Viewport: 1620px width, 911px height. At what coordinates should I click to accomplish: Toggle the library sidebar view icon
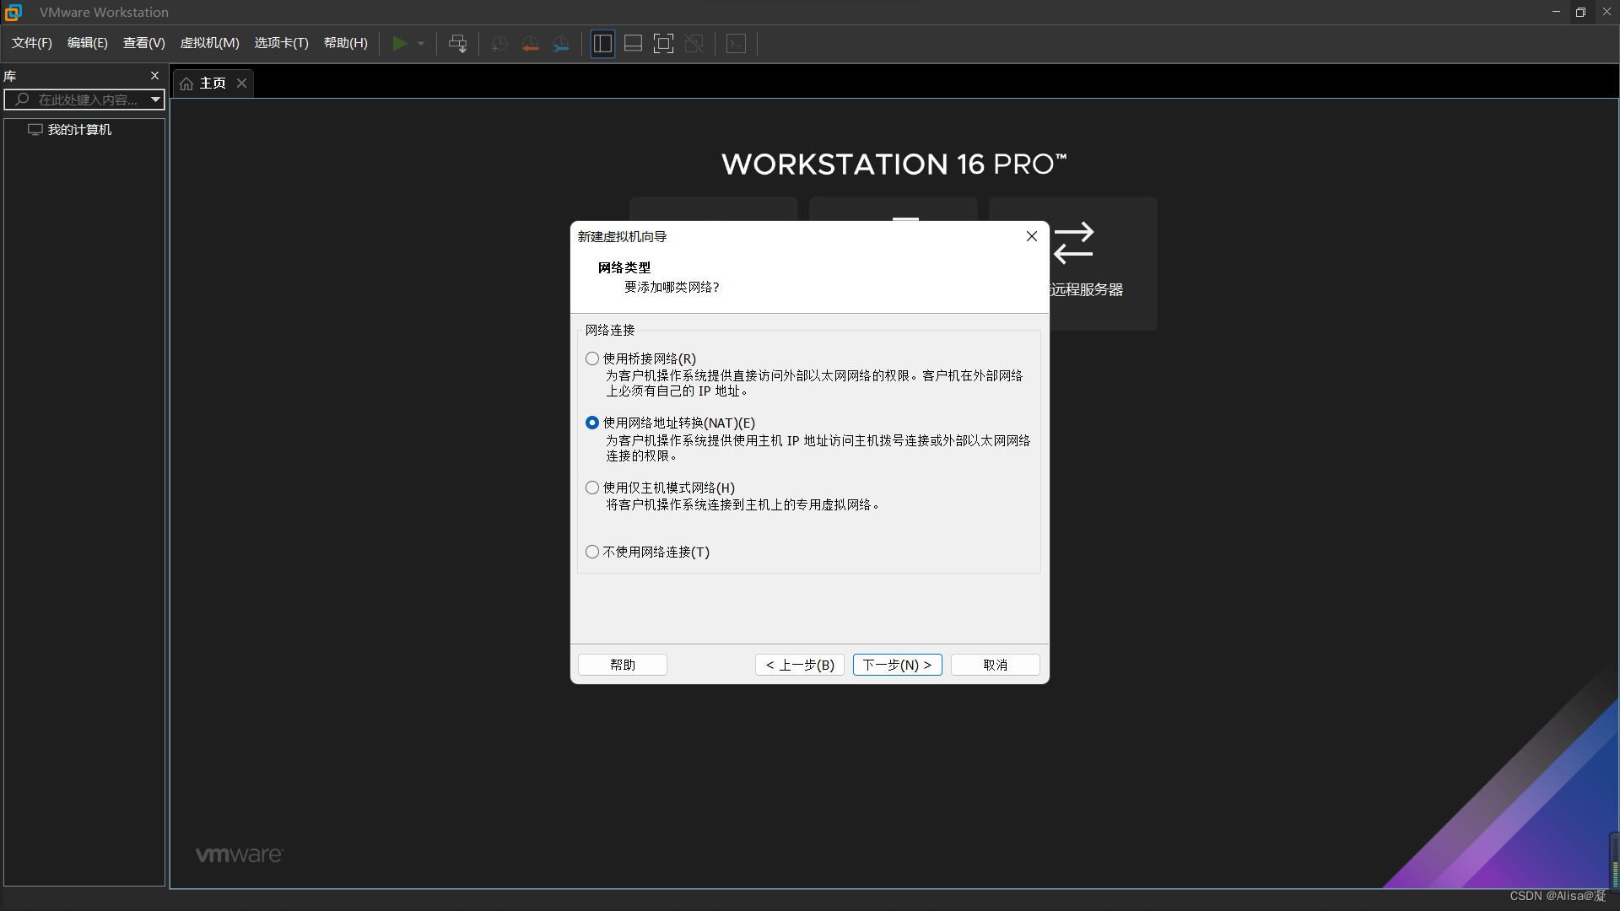coord(602,44)
